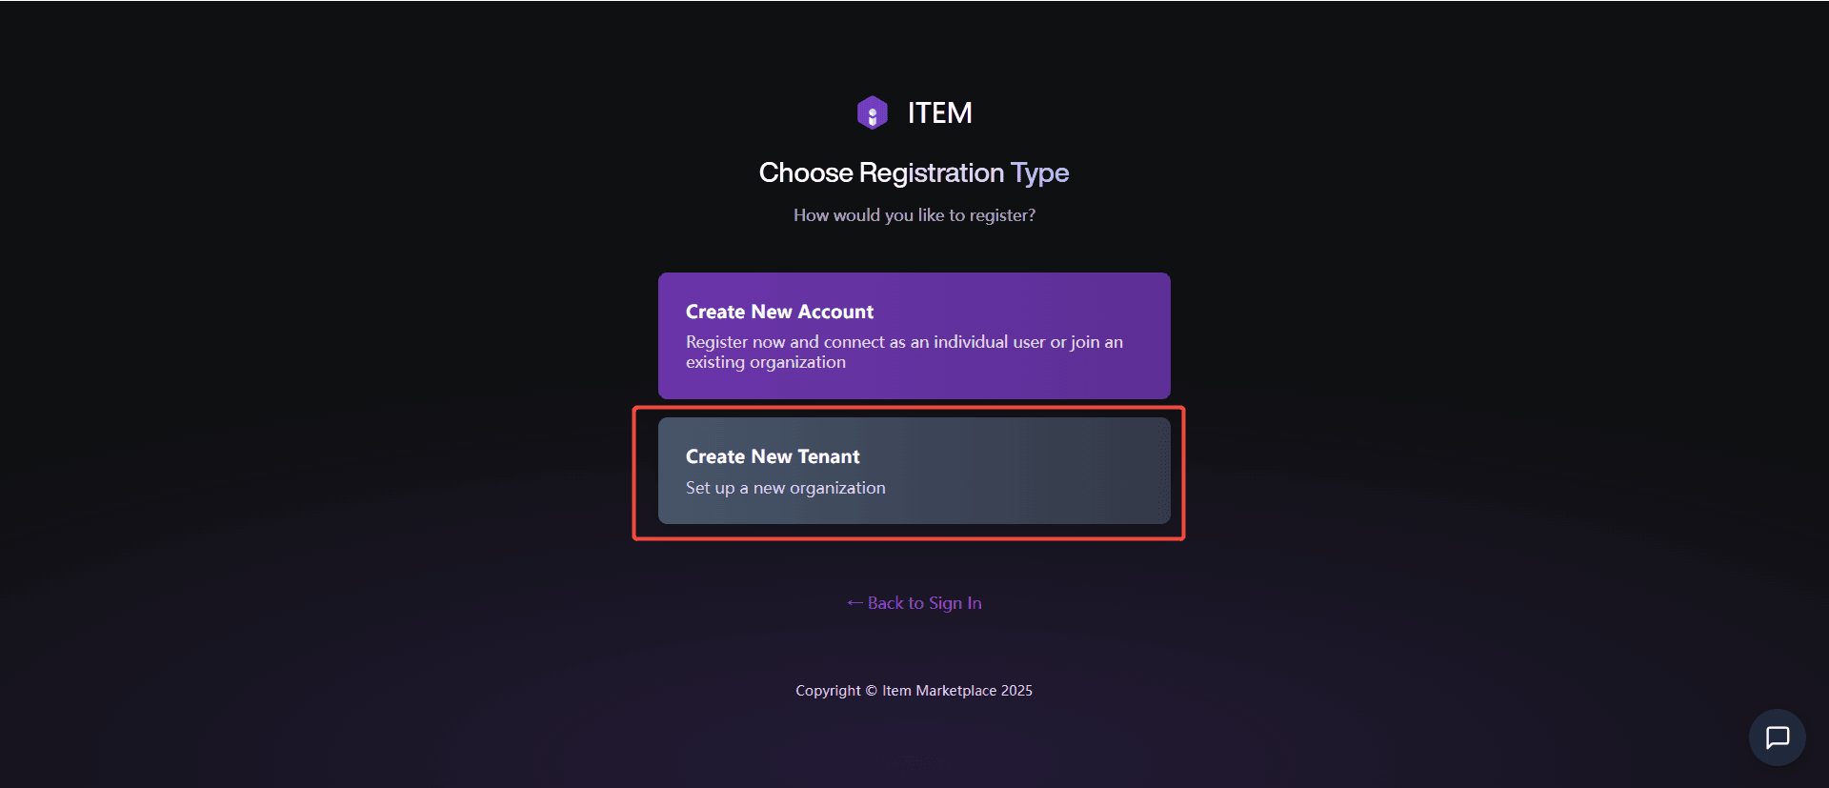Open the chat bubble widget
Image resolution: width=1829 pixels, height=788 pixels.
point(1777,737)
